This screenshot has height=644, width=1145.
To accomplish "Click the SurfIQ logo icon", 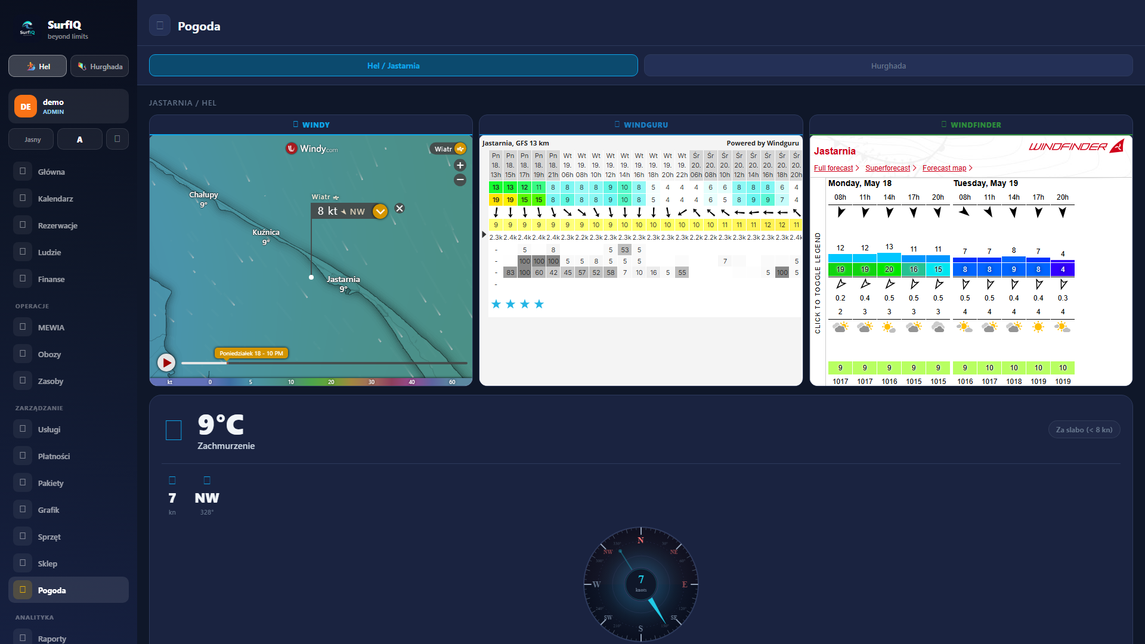I will 27,27.
